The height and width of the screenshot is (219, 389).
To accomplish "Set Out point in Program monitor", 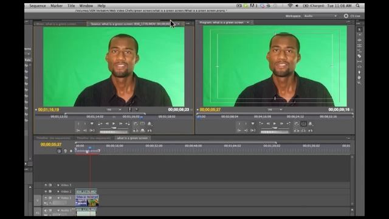I will point(246,123).
